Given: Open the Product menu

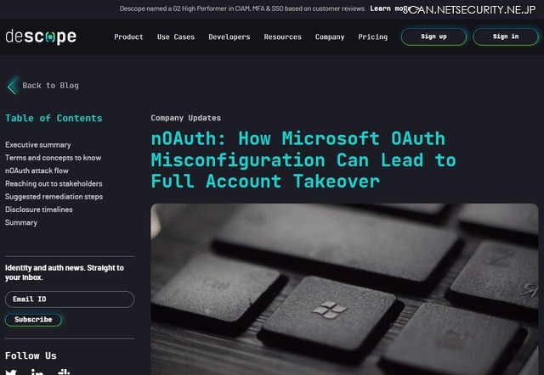Looking at the screenshot, I should pyautogui.click(x=128, y=36).
